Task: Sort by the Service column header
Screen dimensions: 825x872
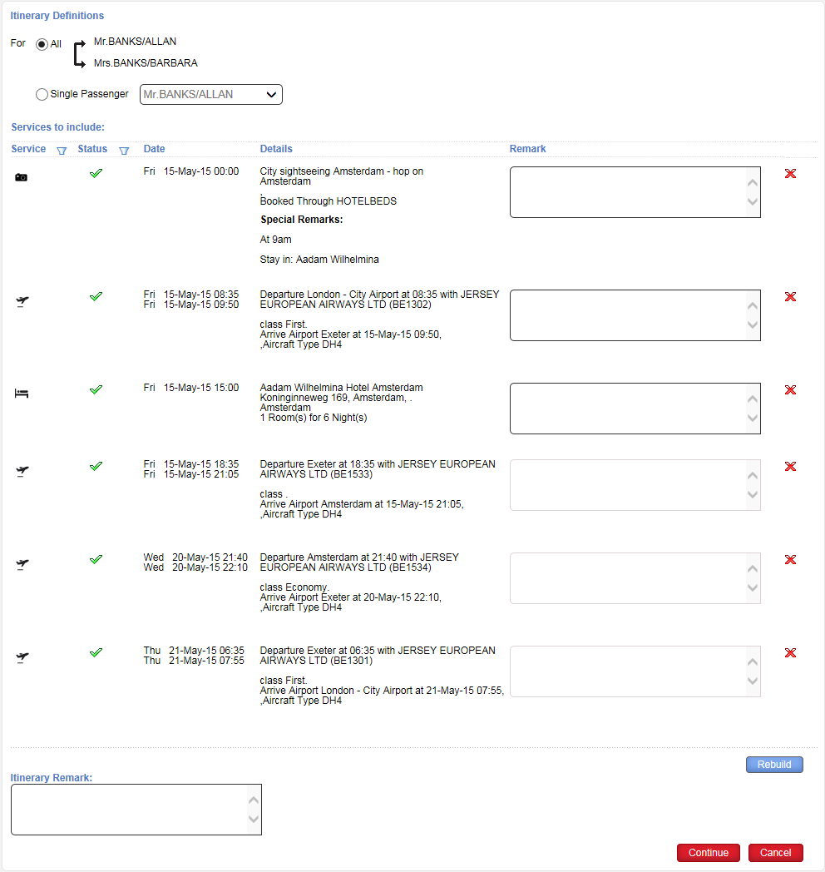Action: pos(28,149)
